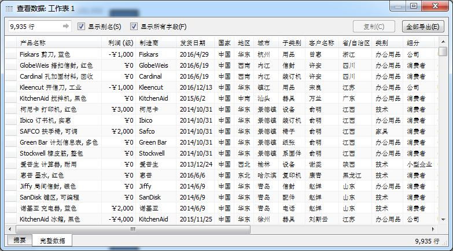Click the 细分 column header
The height and width of the screenshot is (251, 453).
pos(418,43)
